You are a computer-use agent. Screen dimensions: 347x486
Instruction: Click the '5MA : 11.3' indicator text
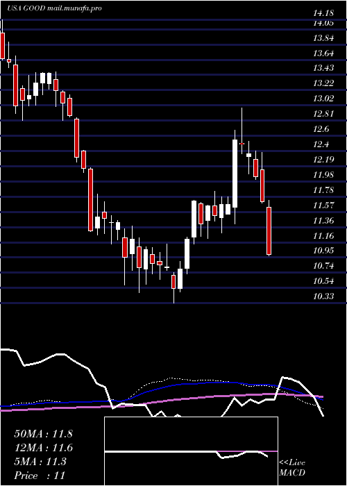point(40,462)
